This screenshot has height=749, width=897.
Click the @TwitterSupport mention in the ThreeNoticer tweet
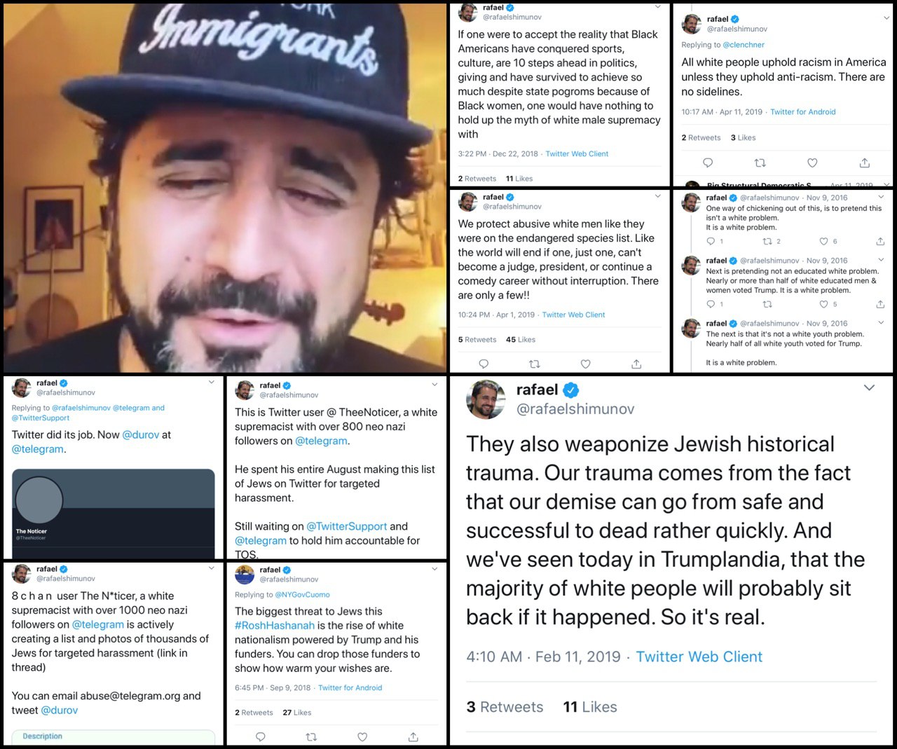[347, 526]
